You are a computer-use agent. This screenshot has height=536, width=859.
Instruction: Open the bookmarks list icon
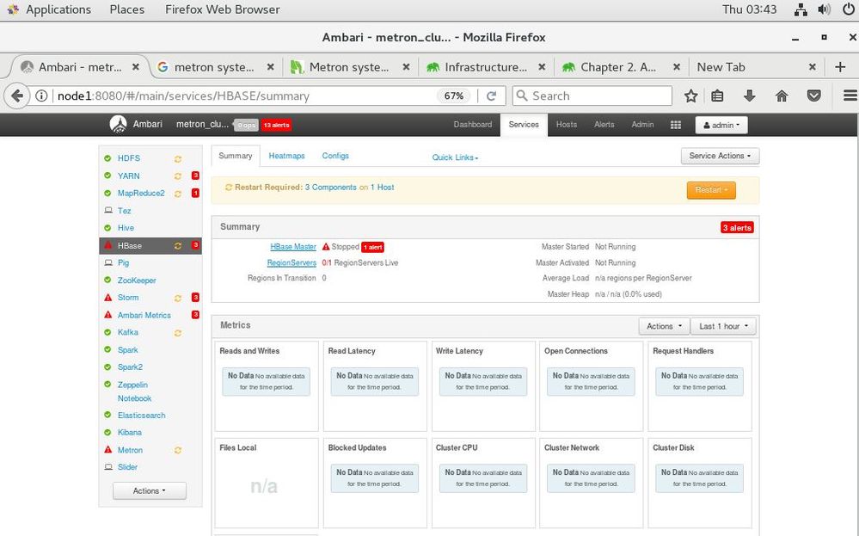tap(717, 95)
